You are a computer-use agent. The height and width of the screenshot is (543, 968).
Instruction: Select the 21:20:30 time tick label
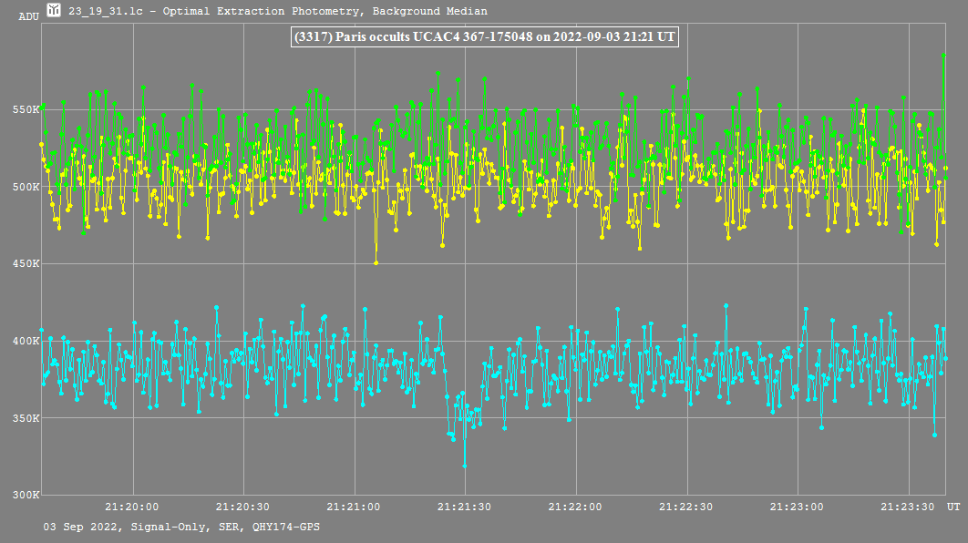pos(243,507)
